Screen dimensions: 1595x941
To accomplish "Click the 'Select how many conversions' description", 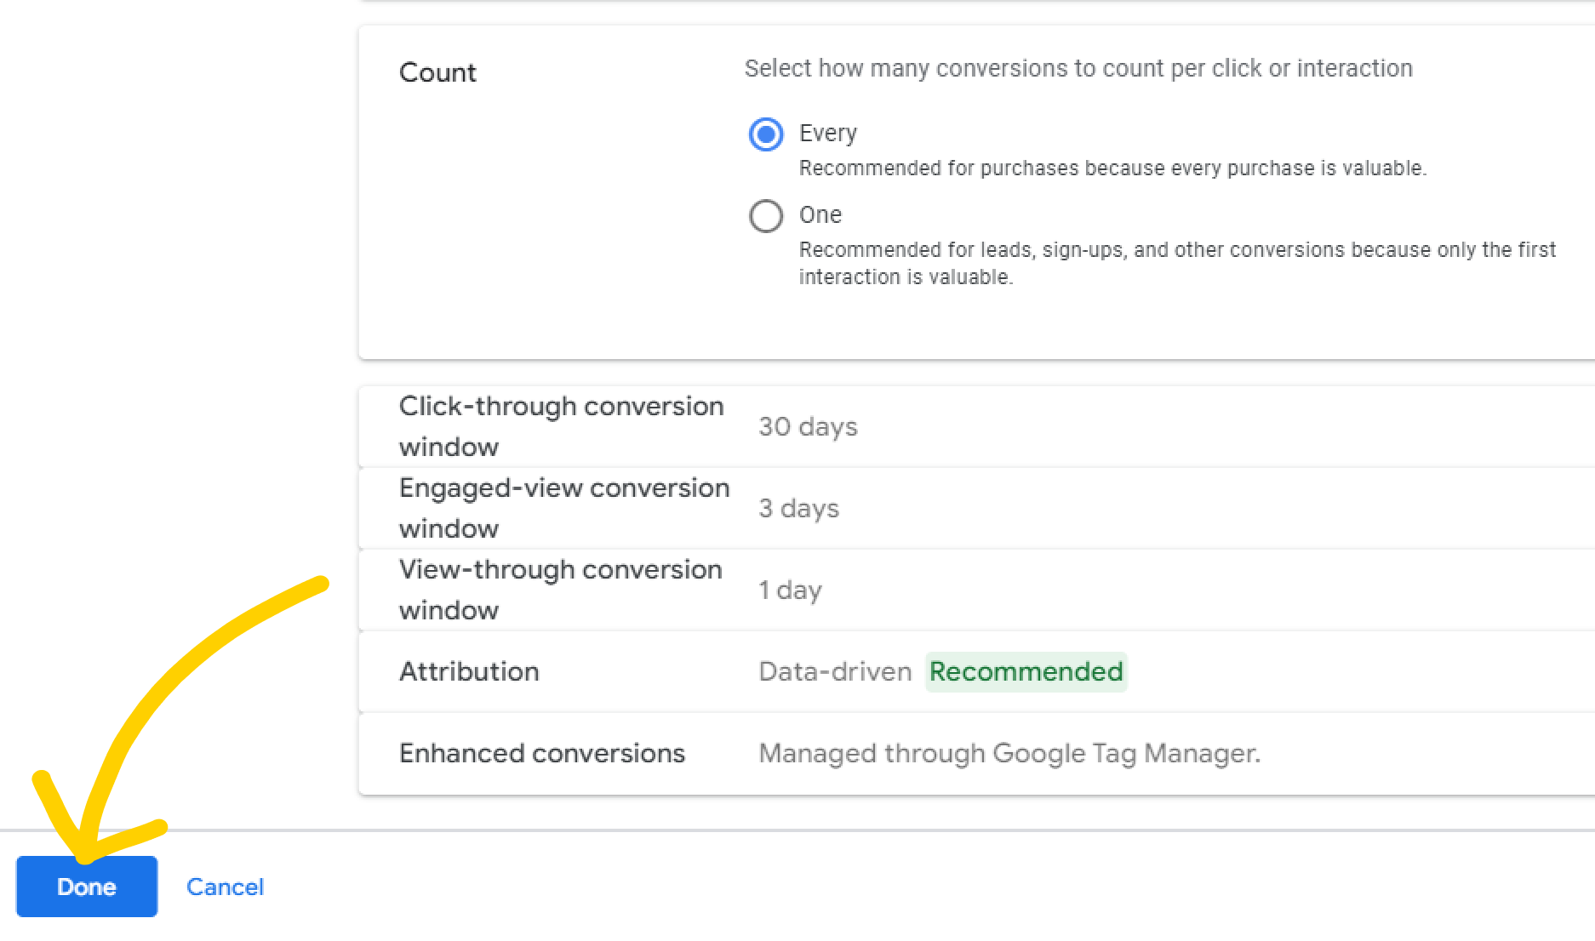I will coord(1078,68).
